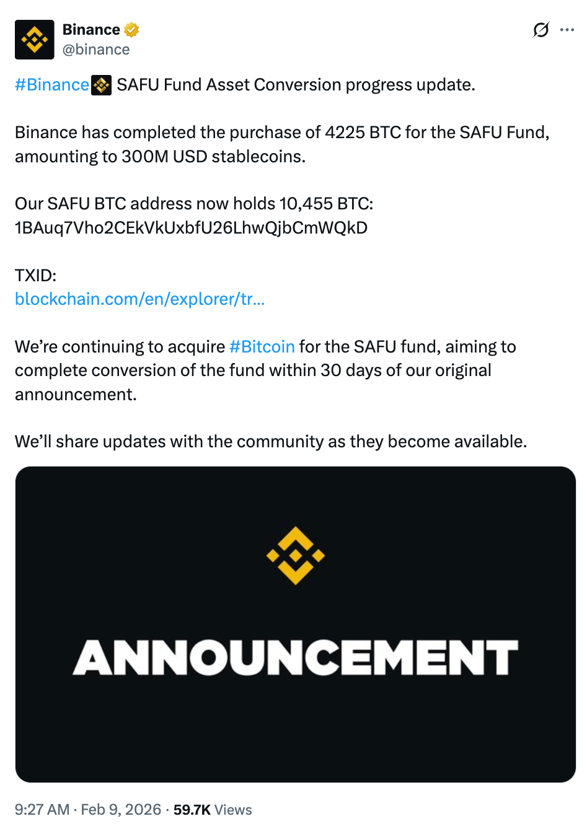The width and height of the screenshot is (587, 824).
Task: Open the truncated blockchain.com explorer link
Action: [x=139, y=299]
